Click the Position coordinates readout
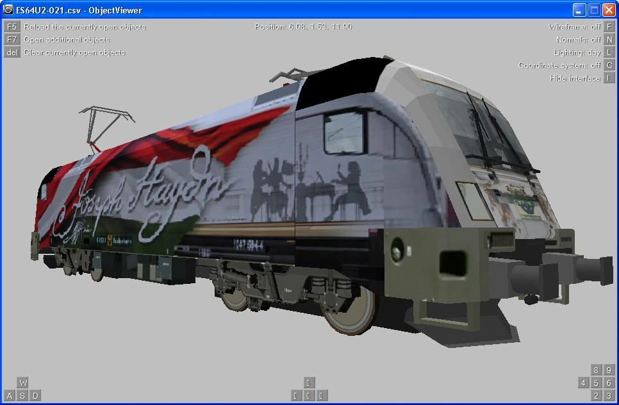Viewport: 619px width, 405px height. (x=303, y=27)
